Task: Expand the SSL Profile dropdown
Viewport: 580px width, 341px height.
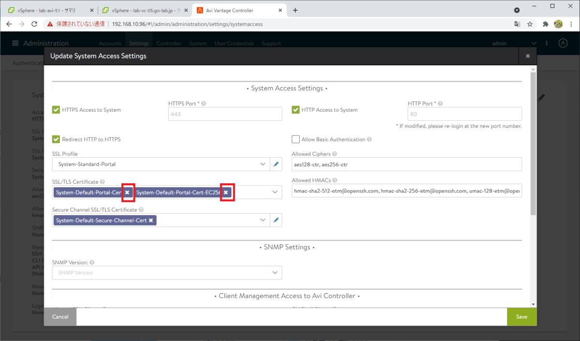Action: pos(263,164)
